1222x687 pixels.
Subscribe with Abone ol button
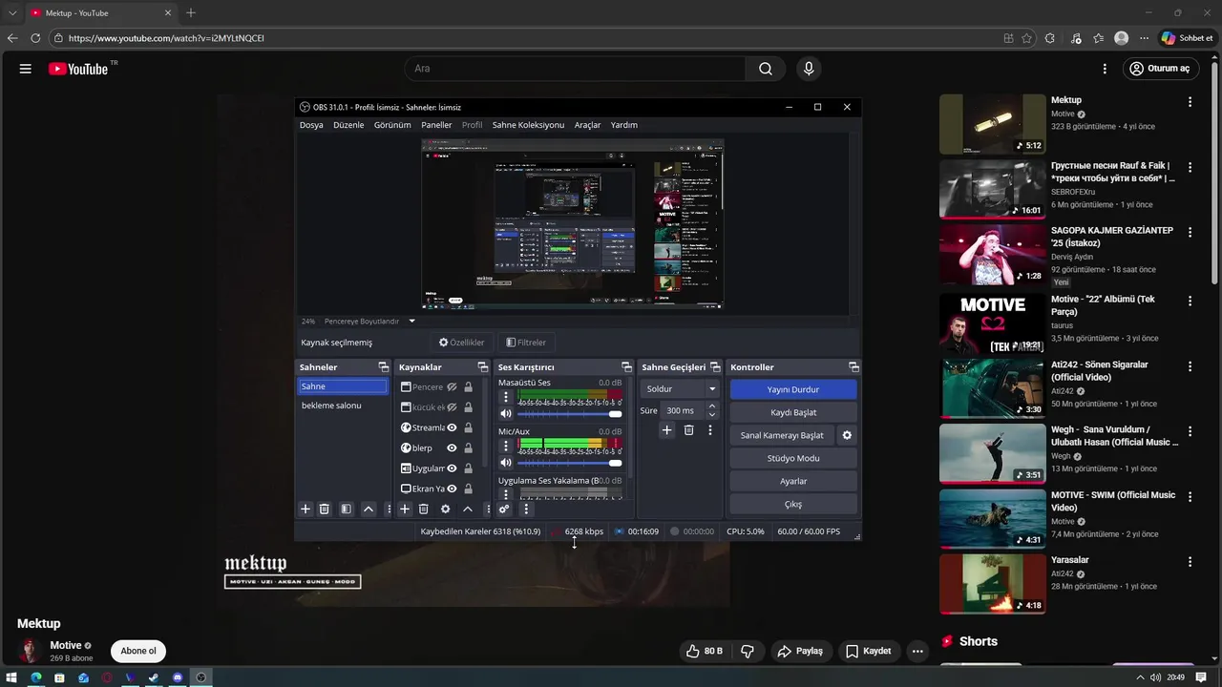pos(137,651)
